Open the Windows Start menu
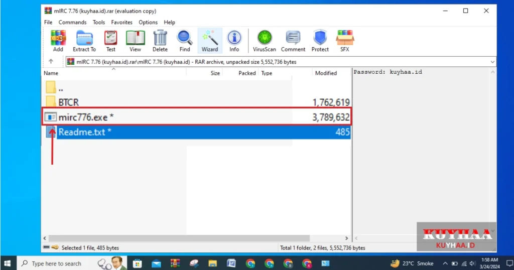 (8, 263)
